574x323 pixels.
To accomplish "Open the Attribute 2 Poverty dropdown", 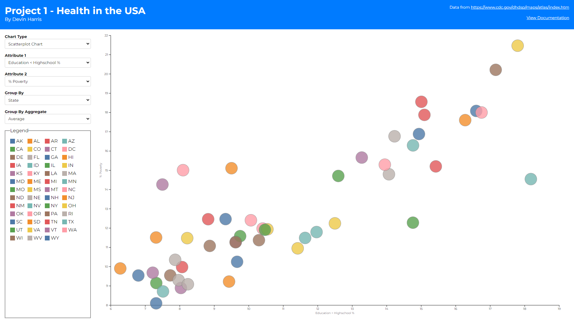I will [48, 81].
